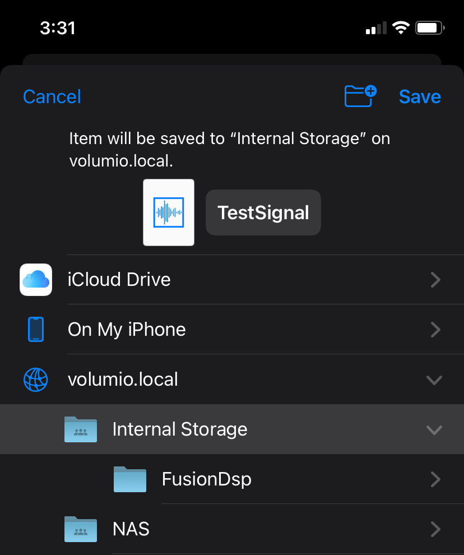Viewport: 464px width, 555px height.
Task: Edit the TestSignal file name field
Action: tap(263, 212)
